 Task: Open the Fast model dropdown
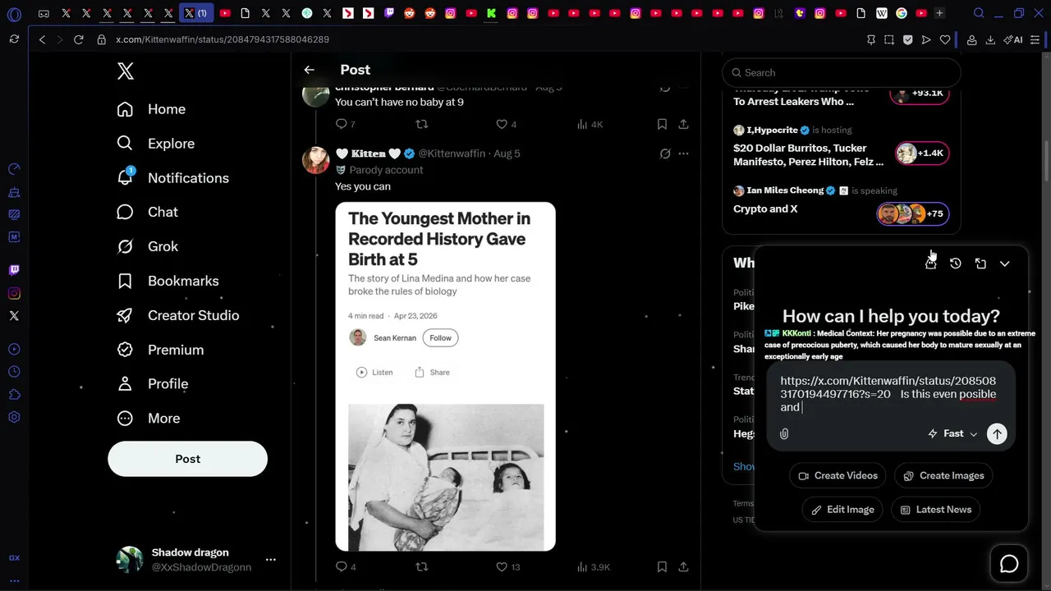[x=952, y=433]
